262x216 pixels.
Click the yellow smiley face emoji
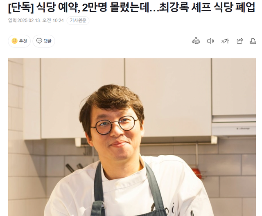point(15,41)
